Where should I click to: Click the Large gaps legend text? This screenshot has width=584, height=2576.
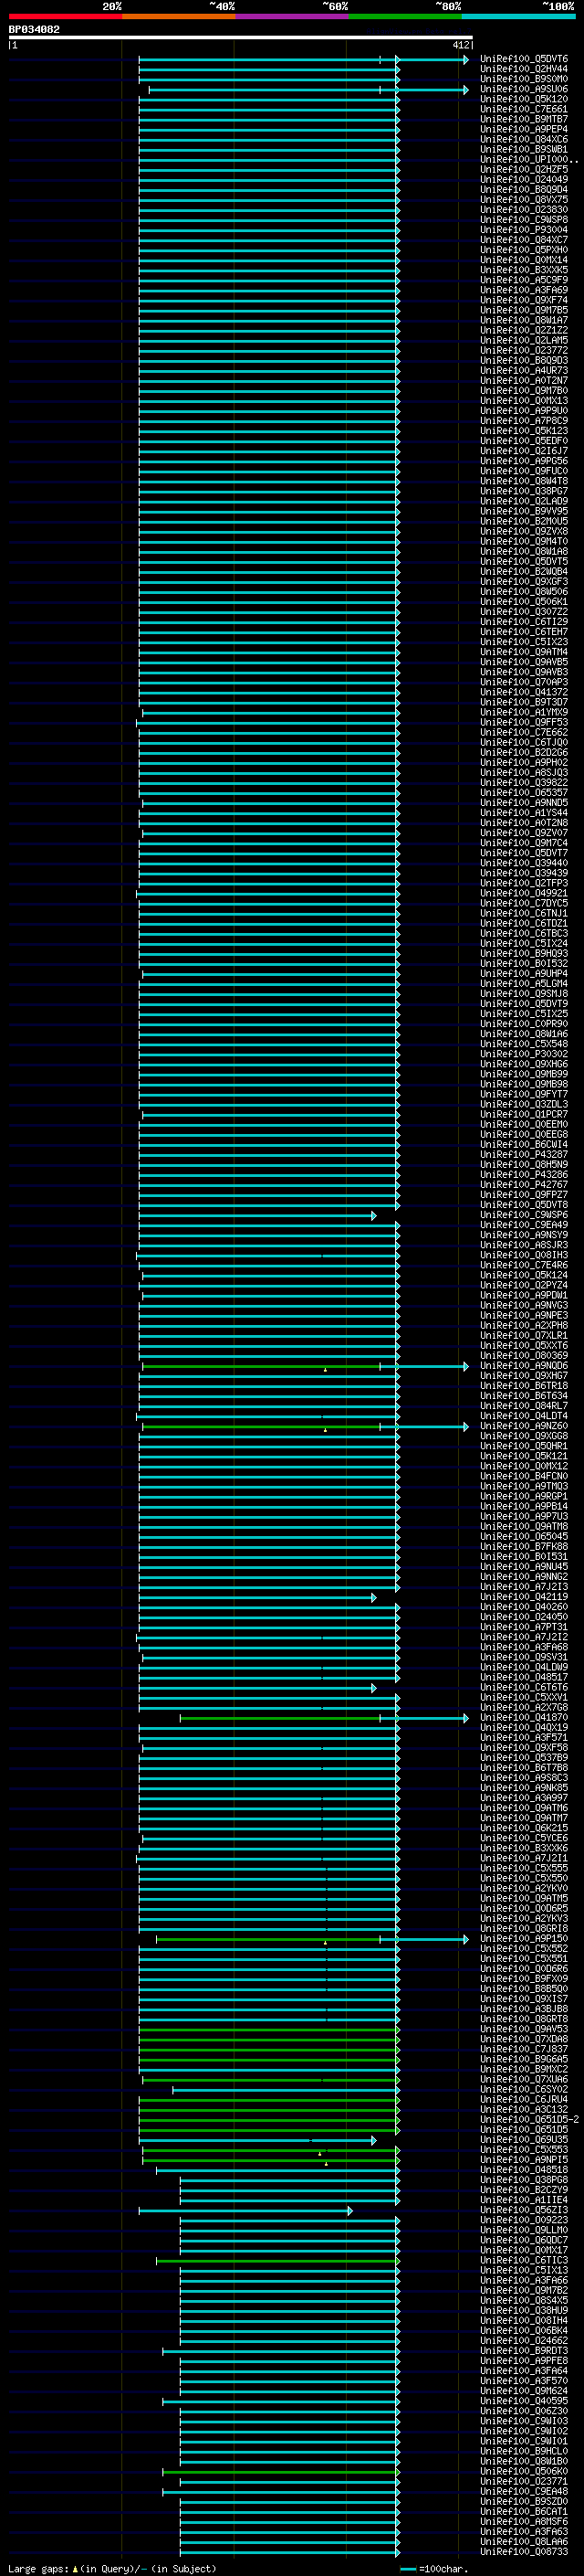pyautogui.click(x=112, y=2568)
